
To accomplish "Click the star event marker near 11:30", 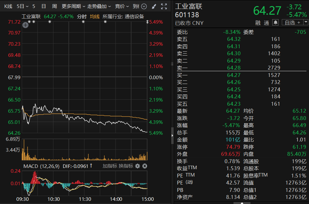I will pos(83,22).
